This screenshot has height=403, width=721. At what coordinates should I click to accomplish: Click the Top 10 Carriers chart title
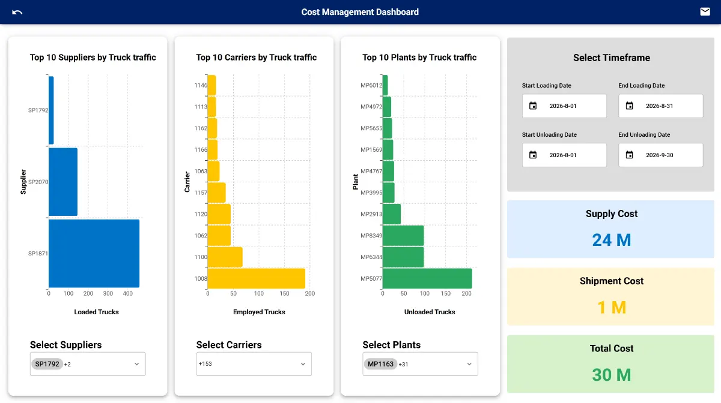pyautogui.click(x=257, y=58)
